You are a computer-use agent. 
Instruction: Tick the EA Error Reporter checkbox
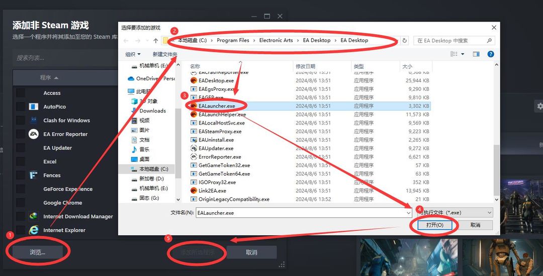tap(21, 134)
